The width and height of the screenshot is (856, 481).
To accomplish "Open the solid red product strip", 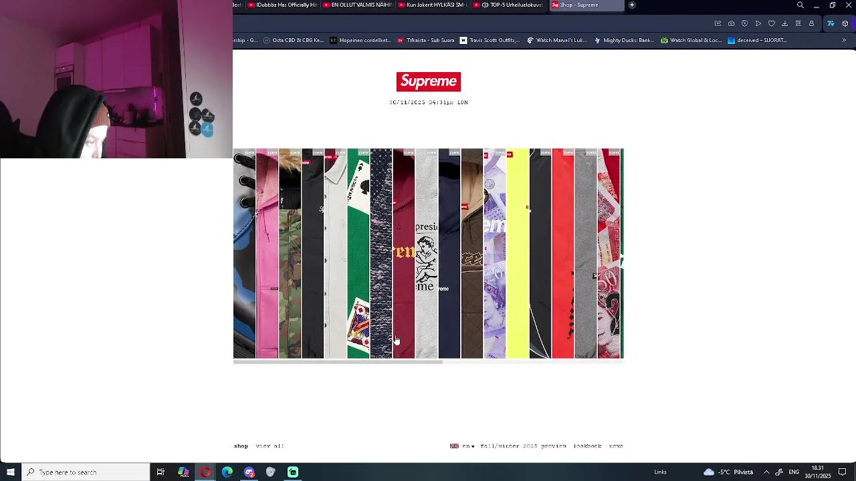I will pos(562,253).
